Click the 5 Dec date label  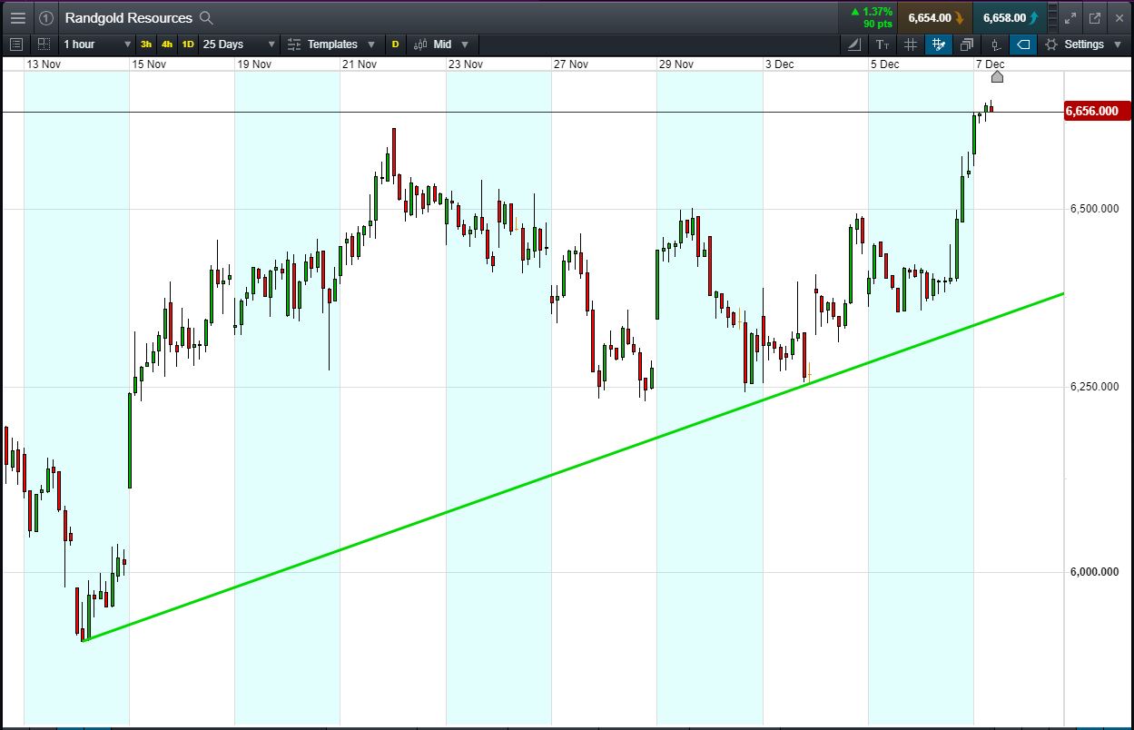point(884,64)
